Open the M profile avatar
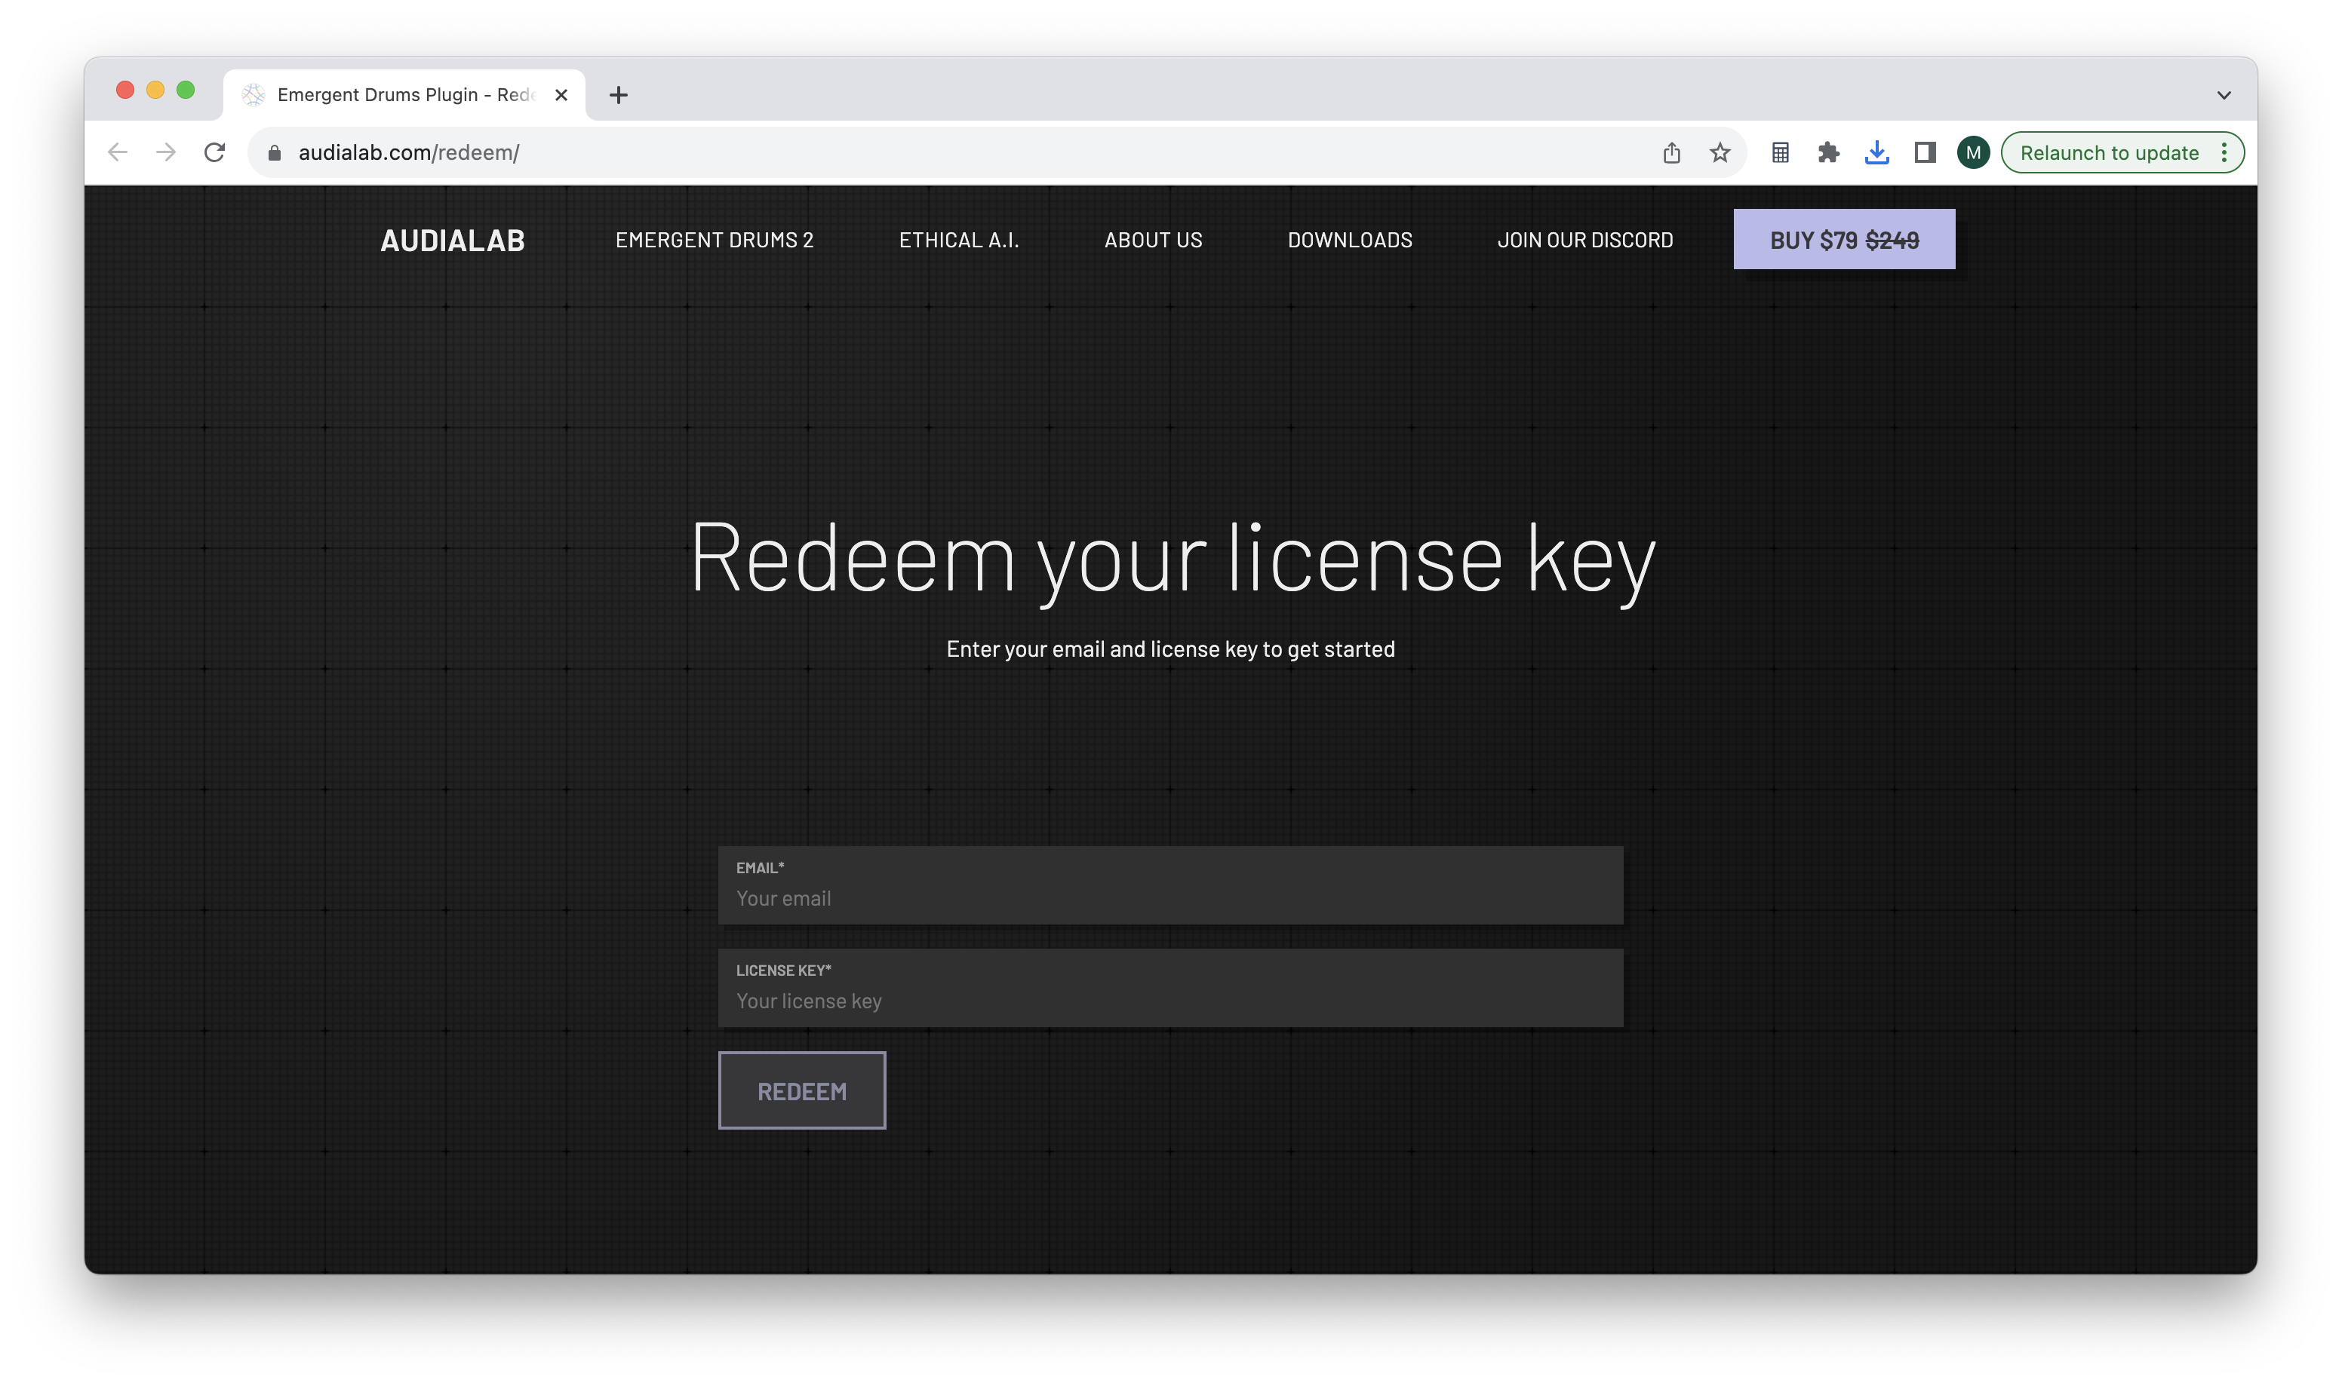This screenshot has height=1386, width=2342. pyautogui.click(x=1973, y=152)
